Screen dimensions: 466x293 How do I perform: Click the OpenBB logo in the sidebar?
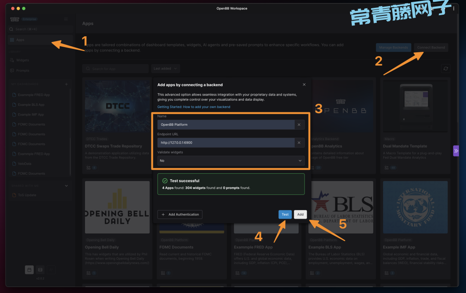(x=15, y=19)
